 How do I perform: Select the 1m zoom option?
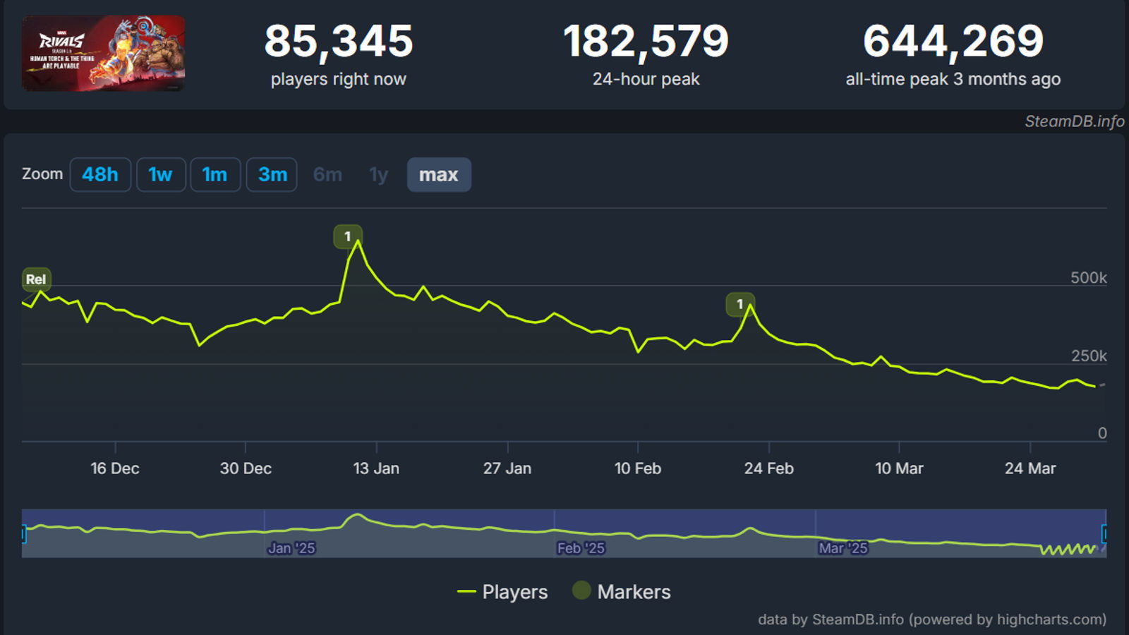click(x=215, y=174)
